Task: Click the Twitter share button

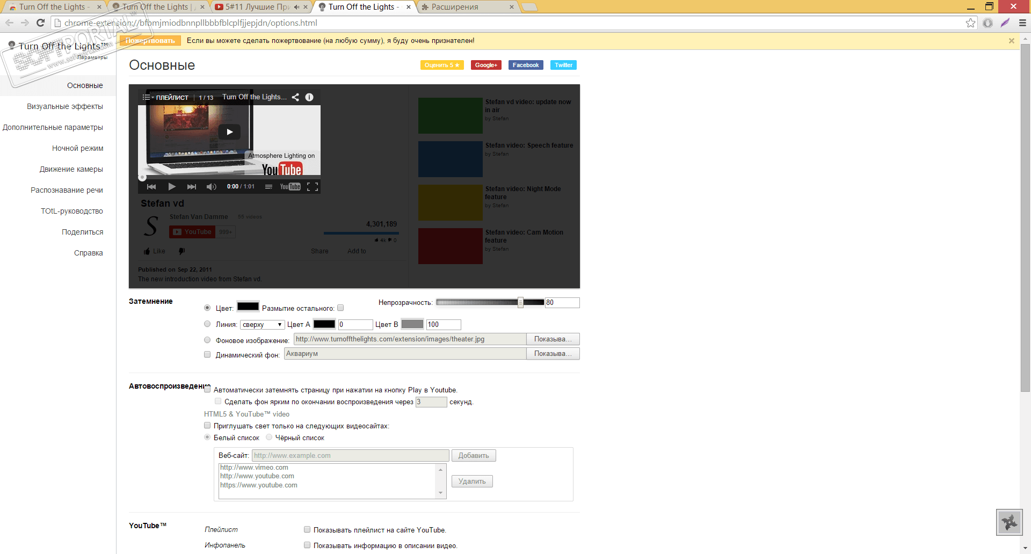Action: coord(564,65)
